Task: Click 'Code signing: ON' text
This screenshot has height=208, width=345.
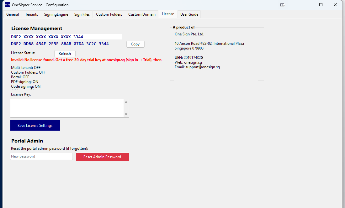Action: coord(26,86)
